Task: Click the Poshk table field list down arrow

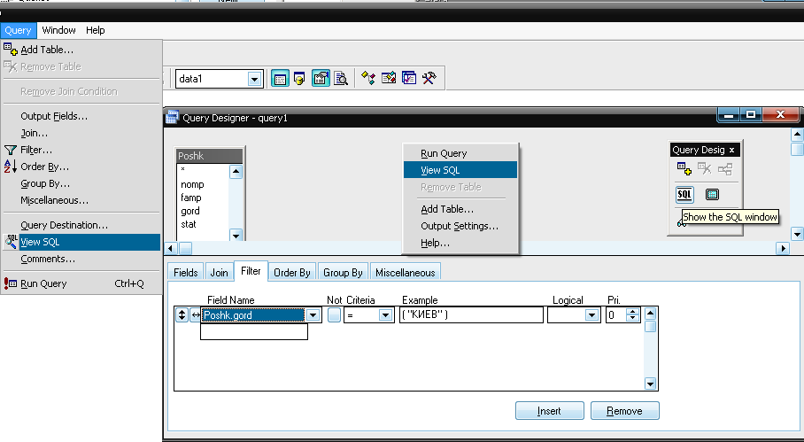Action: pos(236,236)
